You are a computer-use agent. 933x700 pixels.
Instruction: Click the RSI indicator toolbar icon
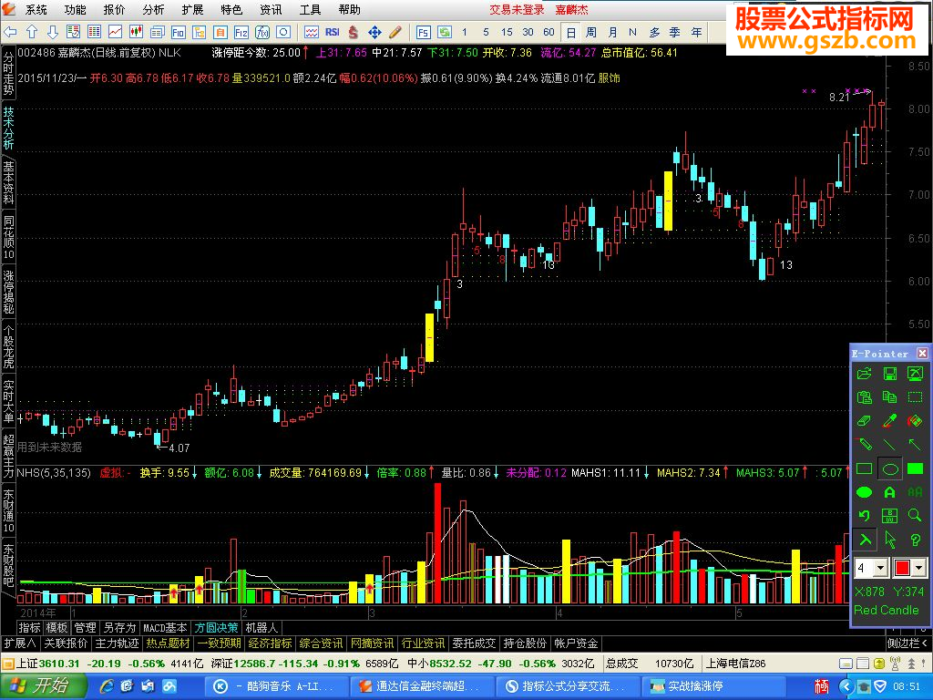[332, 32]
